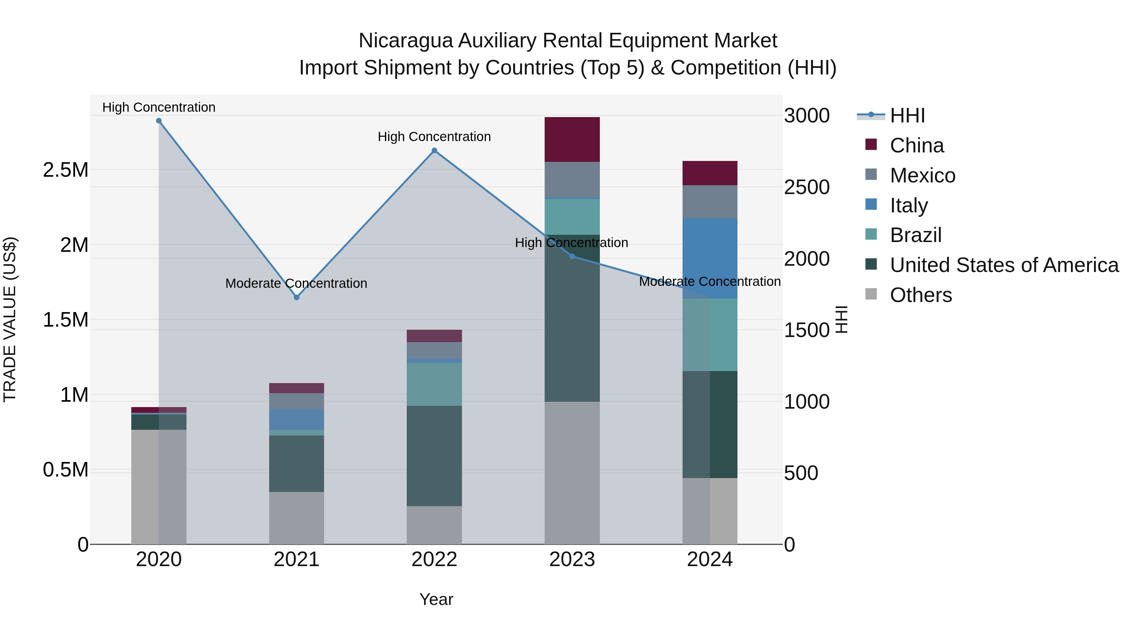The image size is (1136, 639).
Task: Select the 2022 HHI data point
Action: pyautogui.click(x=435, y=151)
